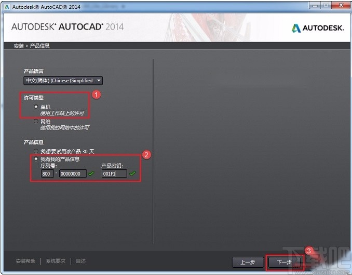Click the serial number field 00000000
This screenshot has height=275, width=352.
[73, 173]
